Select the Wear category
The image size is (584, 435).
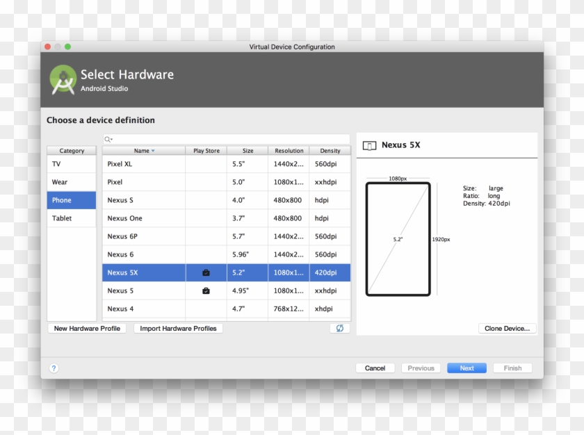point(72,182)
